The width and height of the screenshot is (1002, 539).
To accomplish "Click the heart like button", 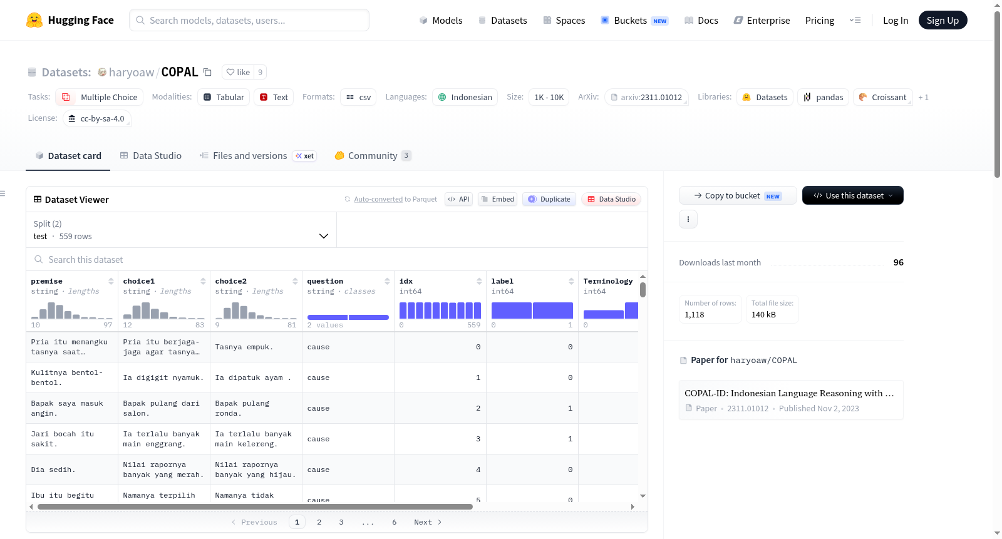I will click(238, 72).
